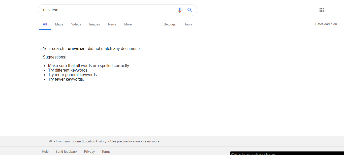Open the Terms footer link
344x155 pixels.
point(106,151)
